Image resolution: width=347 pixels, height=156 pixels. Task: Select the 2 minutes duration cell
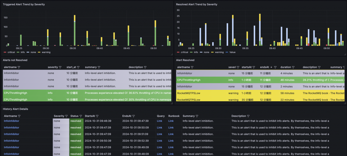(290, 86)
